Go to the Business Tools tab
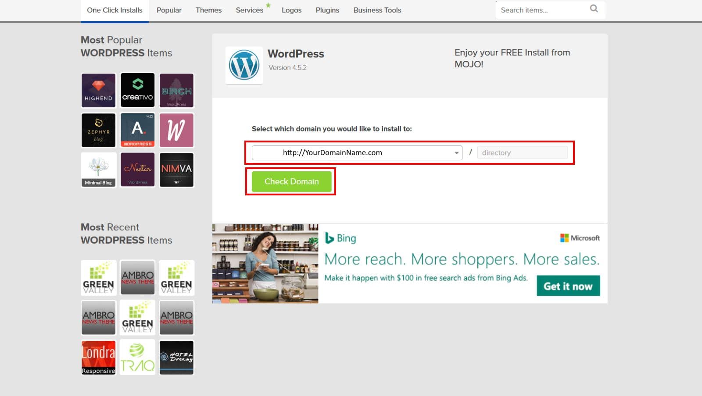Image resolution: width=702 pixels, height=396 pixels. (377, 10)
